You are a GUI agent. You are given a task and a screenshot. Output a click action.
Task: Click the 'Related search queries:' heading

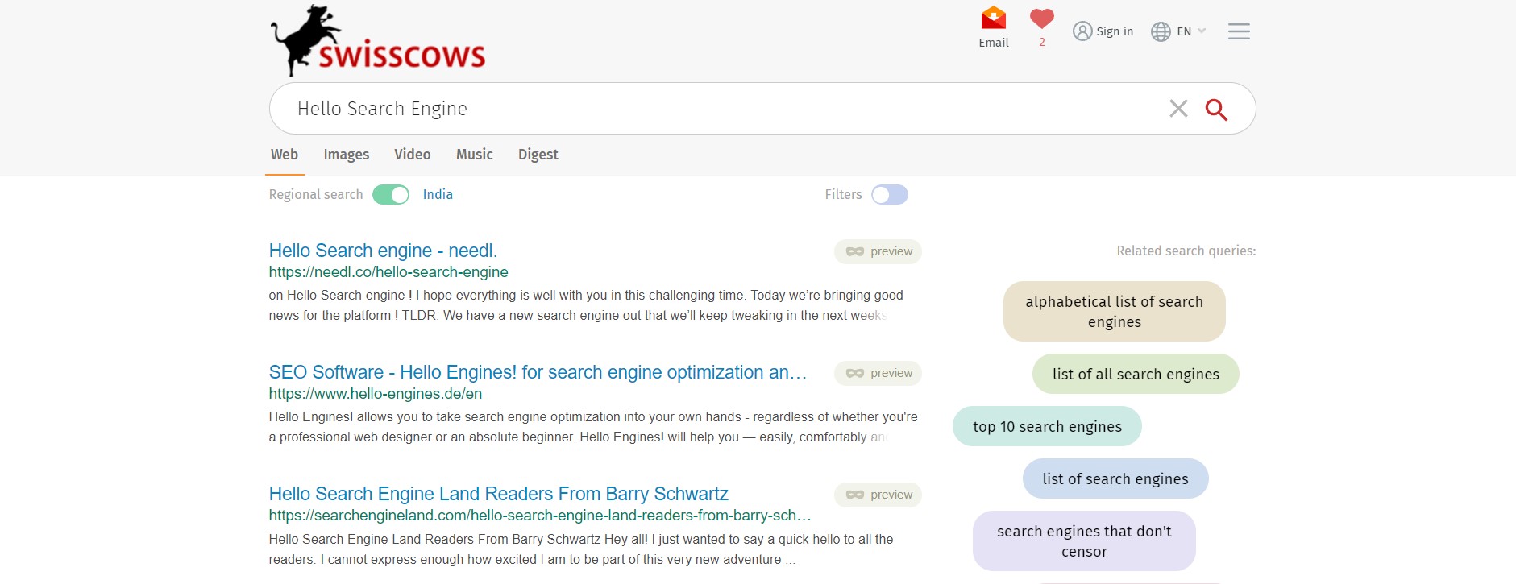[1186, 251]
